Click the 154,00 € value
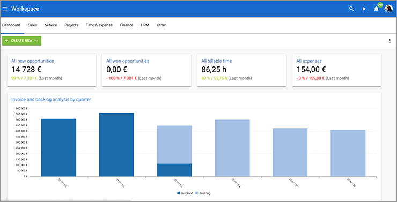 tap(311, 69)
